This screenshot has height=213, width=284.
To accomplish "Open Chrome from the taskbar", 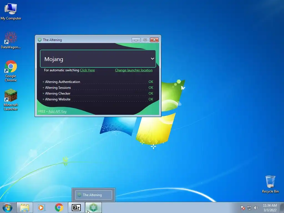I will [x=59, y=207].
